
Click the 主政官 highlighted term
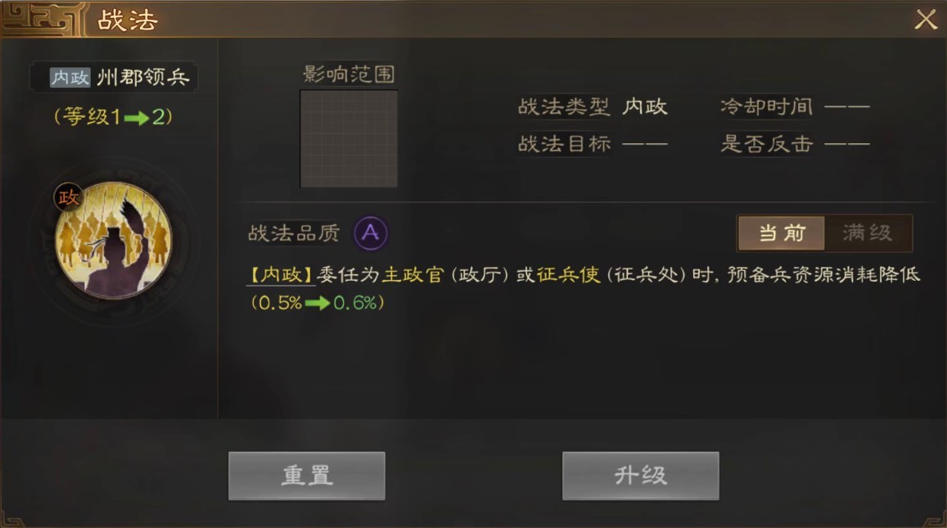[413, 275]
